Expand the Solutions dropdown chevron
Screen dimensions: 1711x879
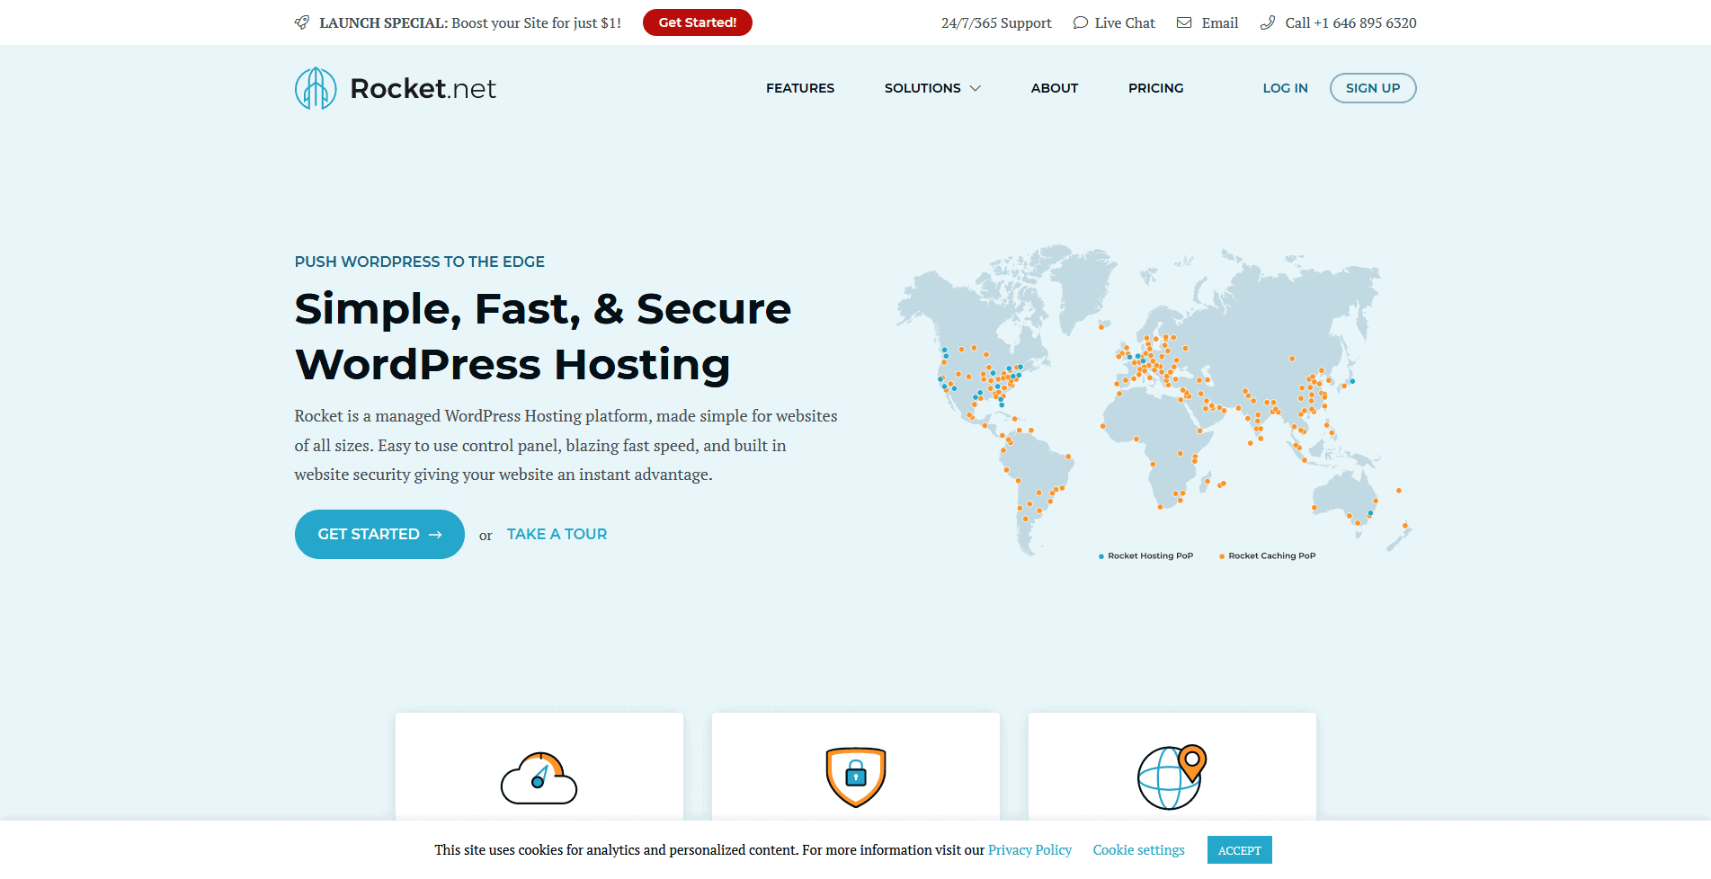coord(975,88)
